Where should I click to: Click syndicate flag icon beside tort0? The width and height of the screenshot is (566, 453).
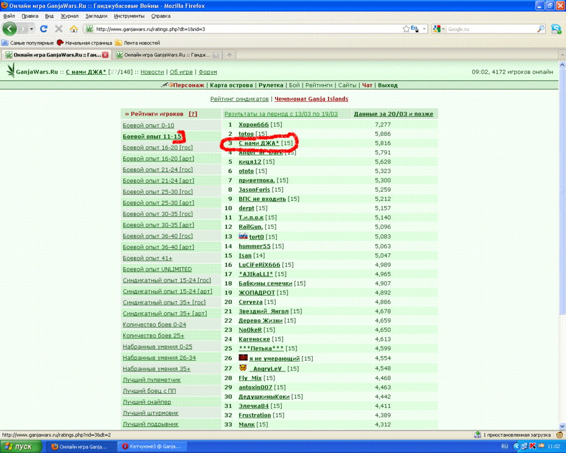pyautogui.click(x=243, y=237)
